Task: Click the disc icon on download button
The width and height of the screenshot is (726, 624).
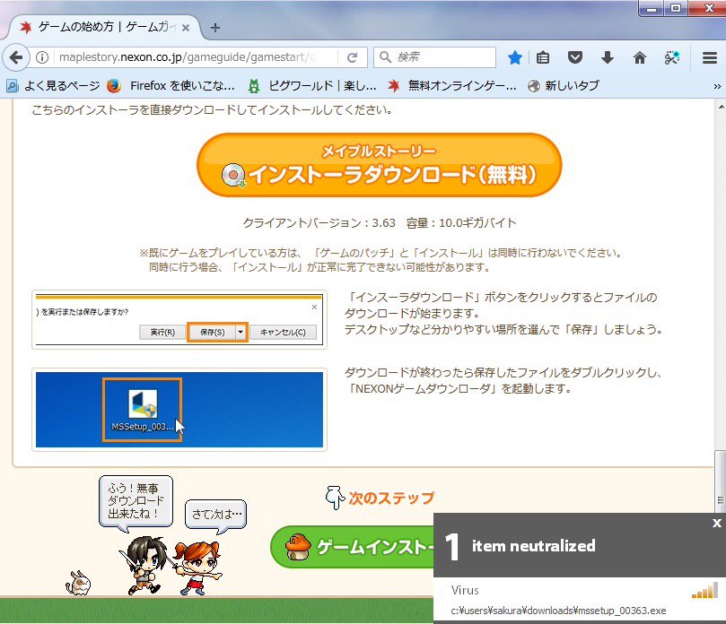Action: point(233,176)
